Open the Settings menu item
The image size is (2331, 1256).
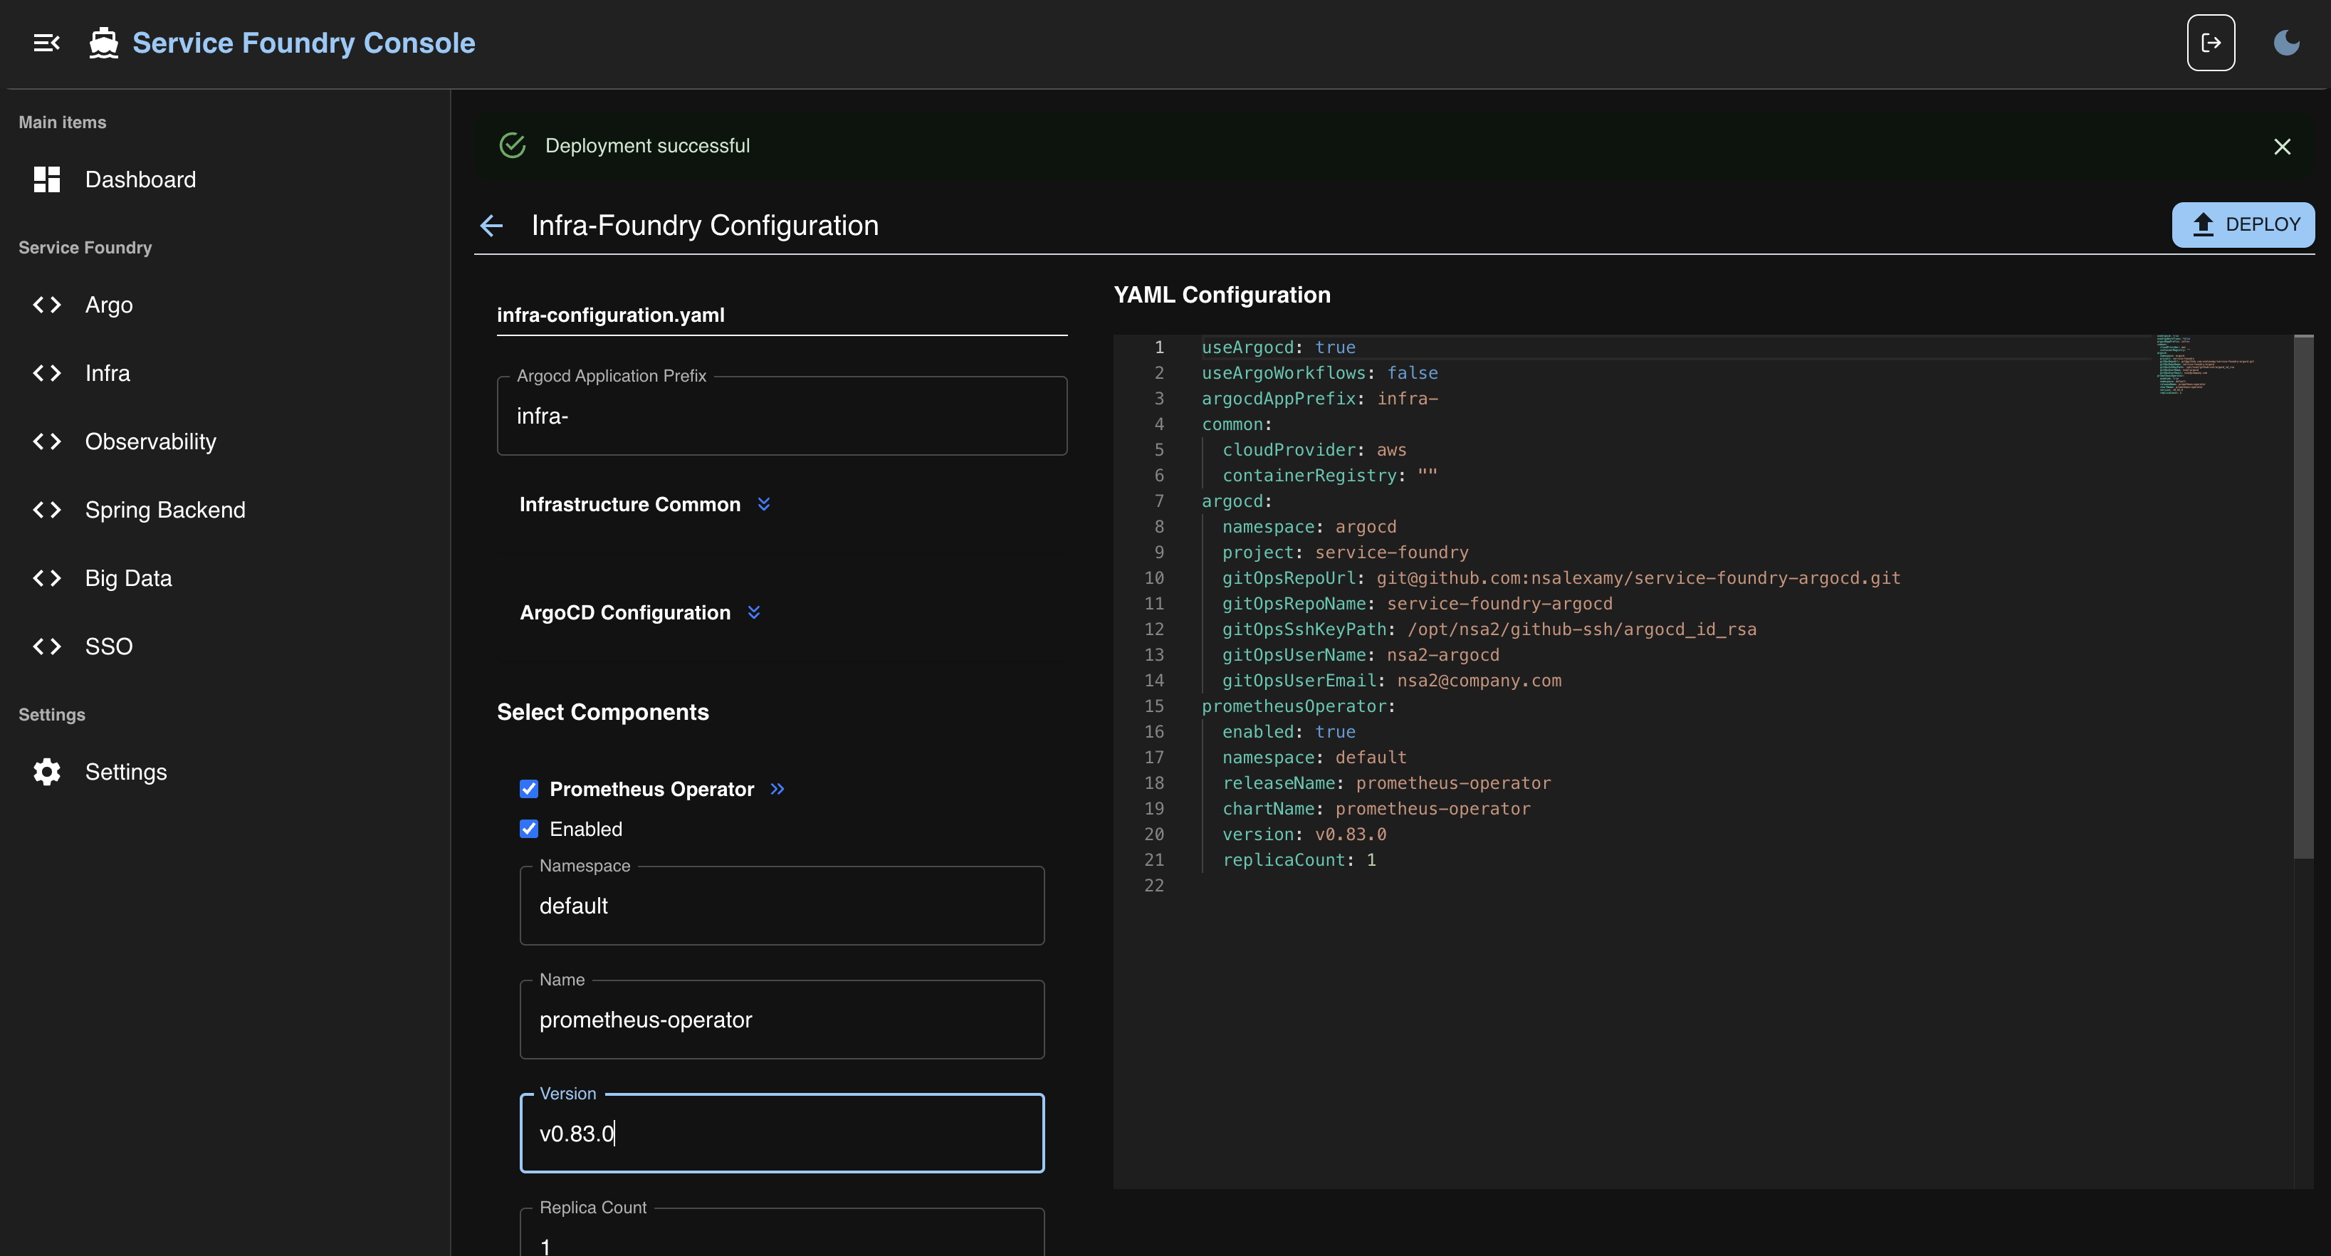pos(225,772)
